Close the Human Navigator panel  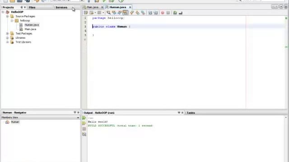tap(78, 112)
